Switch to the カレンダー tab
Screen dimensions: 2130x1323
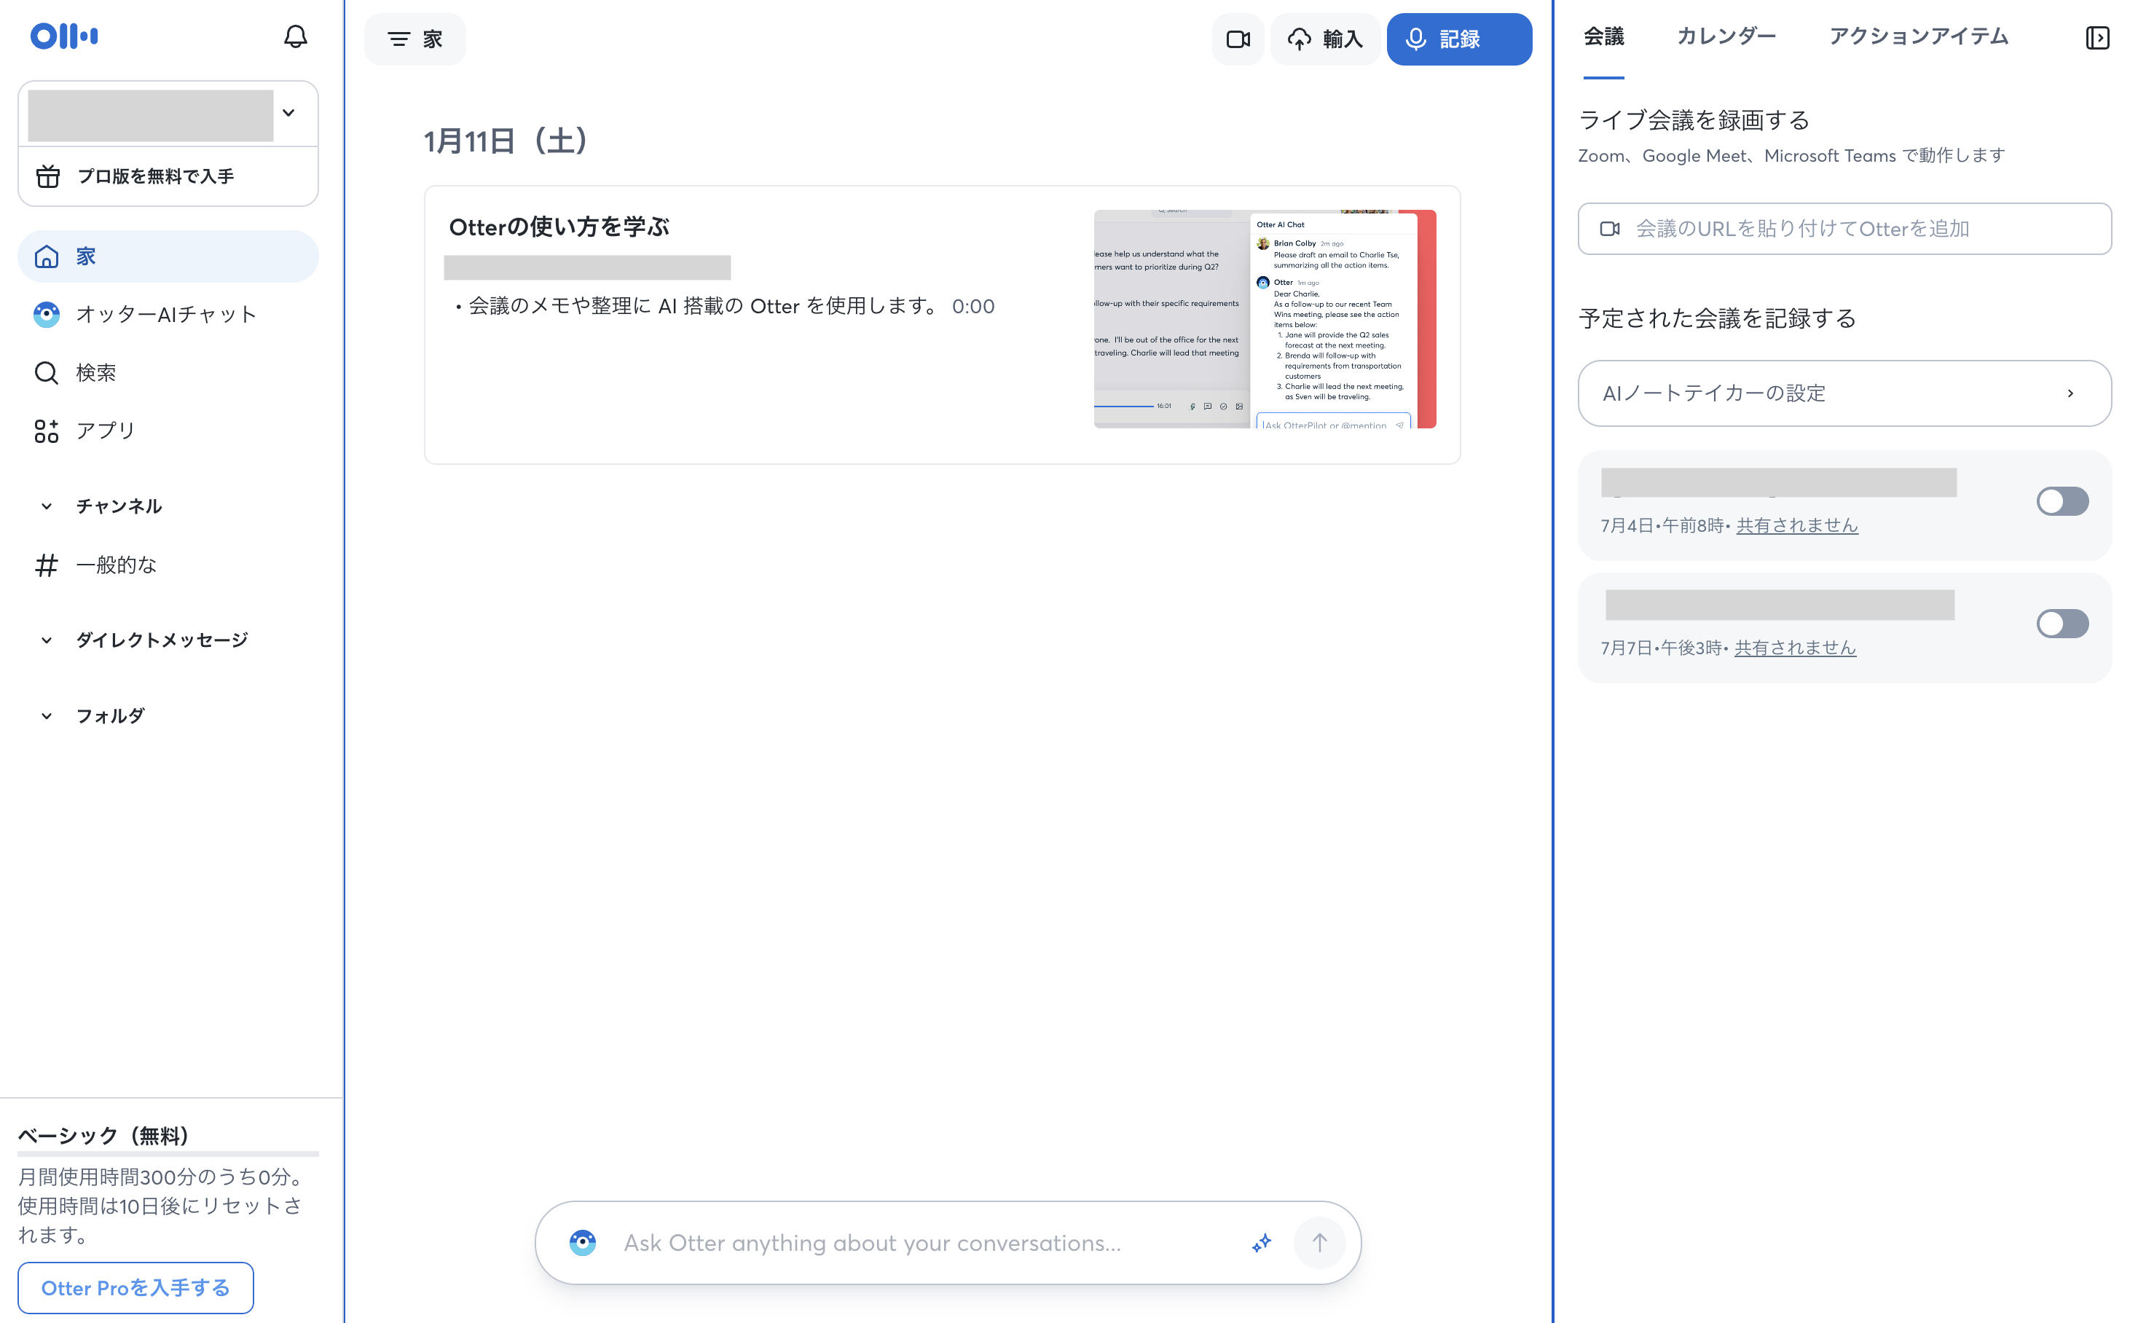coord(1725,36)
